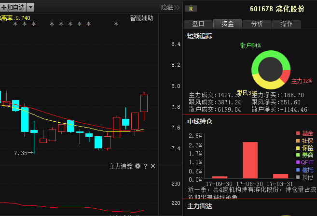Click the yellow 保险 legend swatch

coord(298,148)
